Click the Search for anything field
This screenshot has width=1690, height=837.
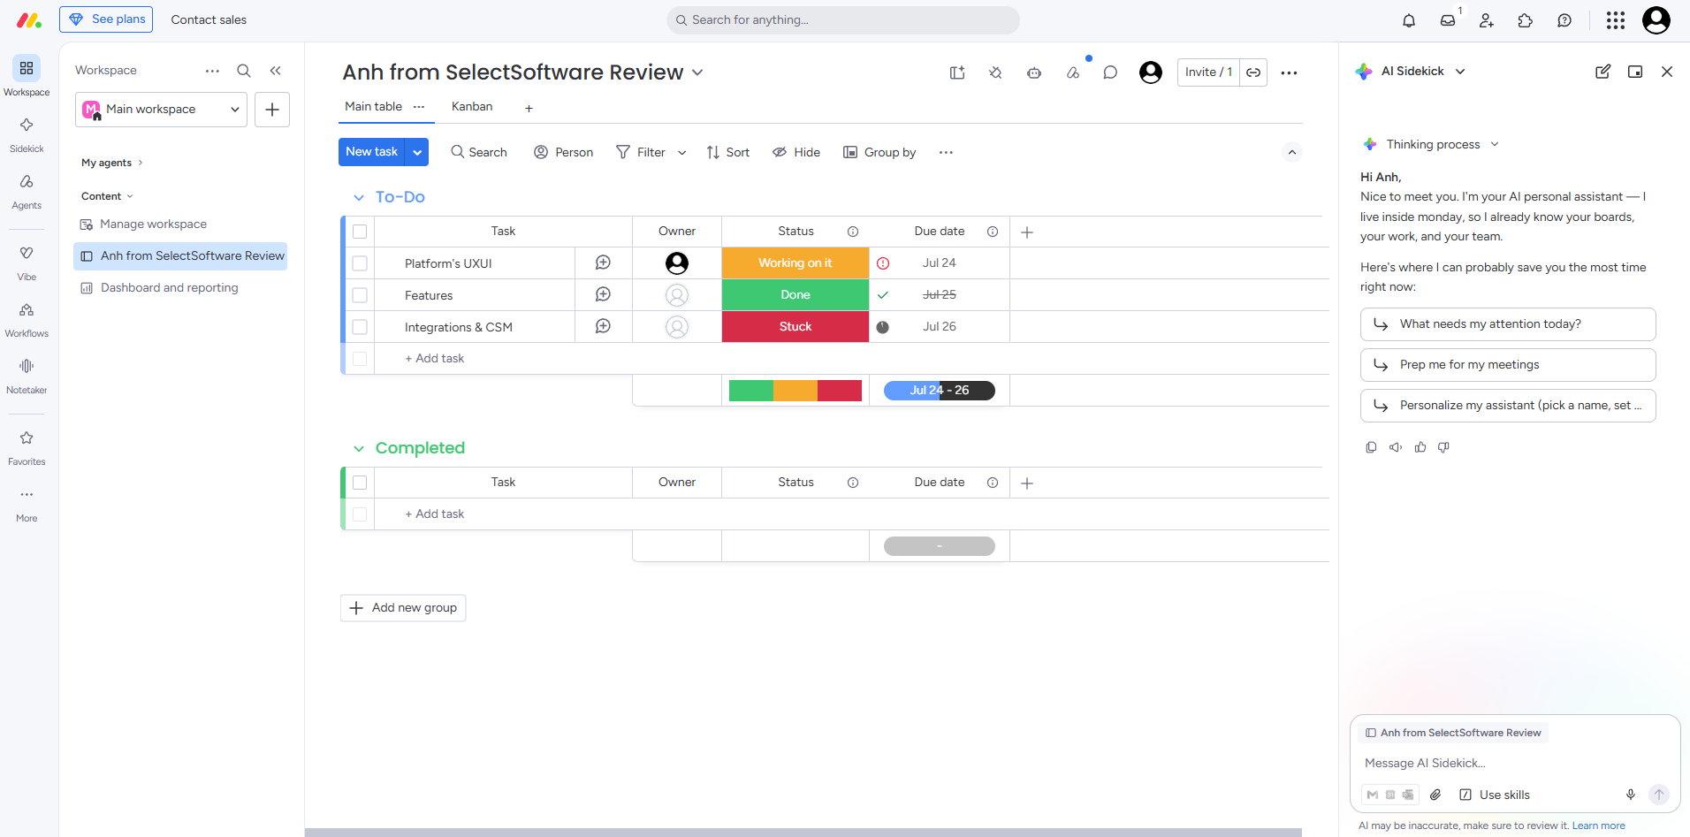pos(843,20)
